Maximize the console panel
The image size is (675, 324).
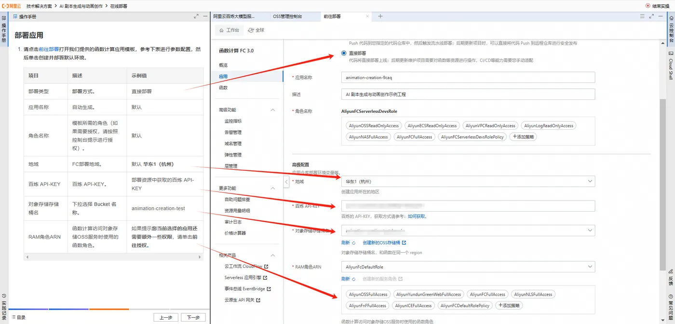(651, 16)
